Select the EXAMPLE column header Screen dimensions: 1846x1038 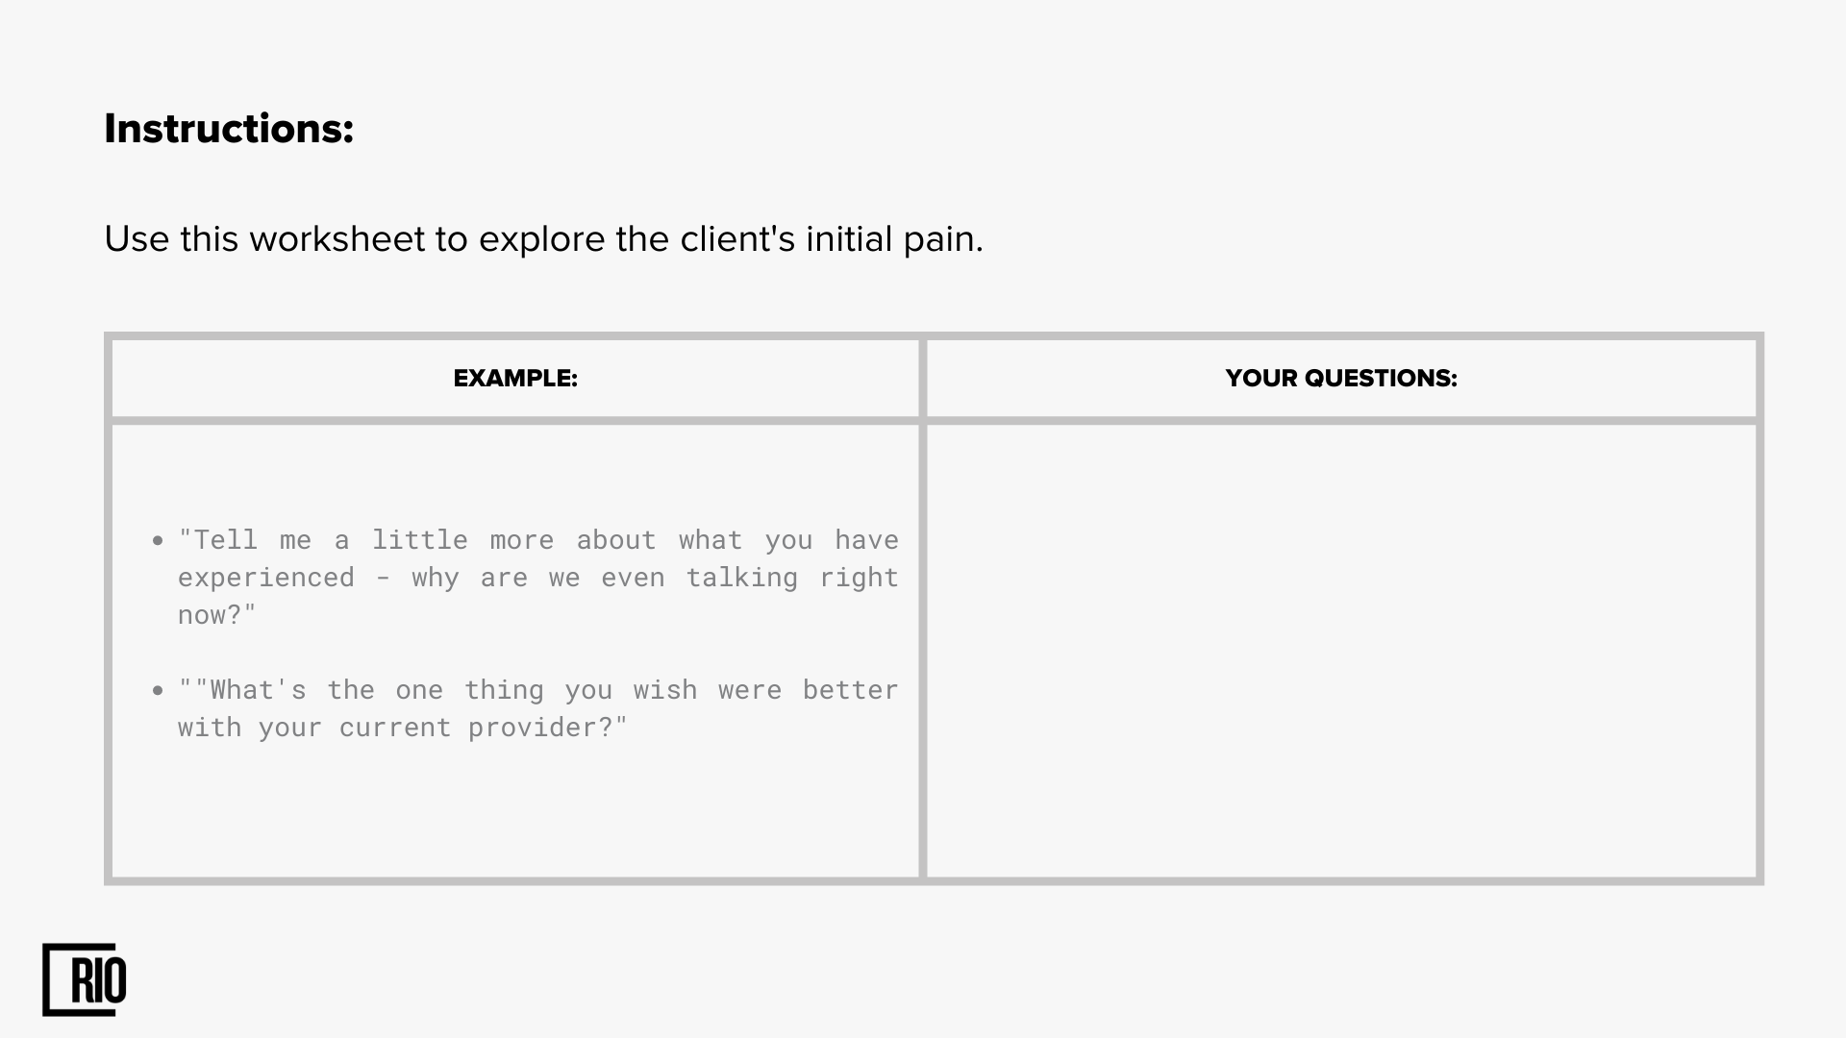515,379
